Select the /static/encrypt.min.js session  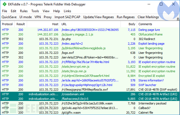90,67
